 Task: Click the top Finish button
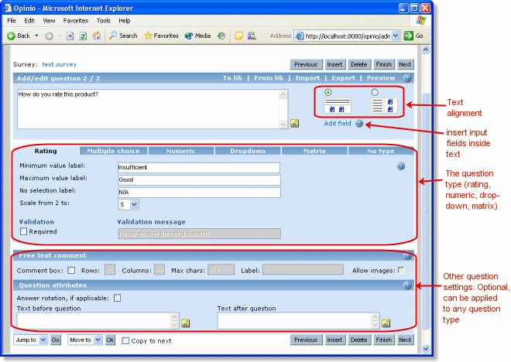pyautogui.click(x=384, y=64)
